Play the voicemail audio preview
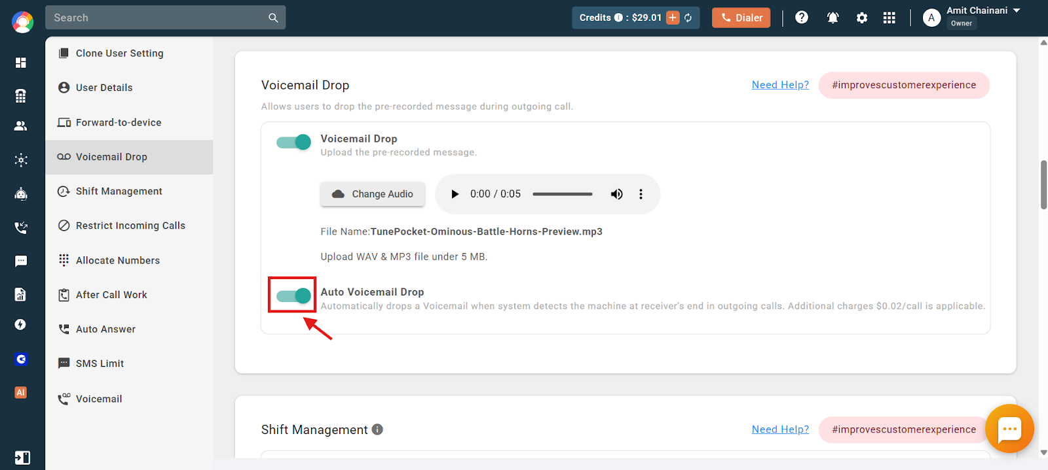 (455, 194)
